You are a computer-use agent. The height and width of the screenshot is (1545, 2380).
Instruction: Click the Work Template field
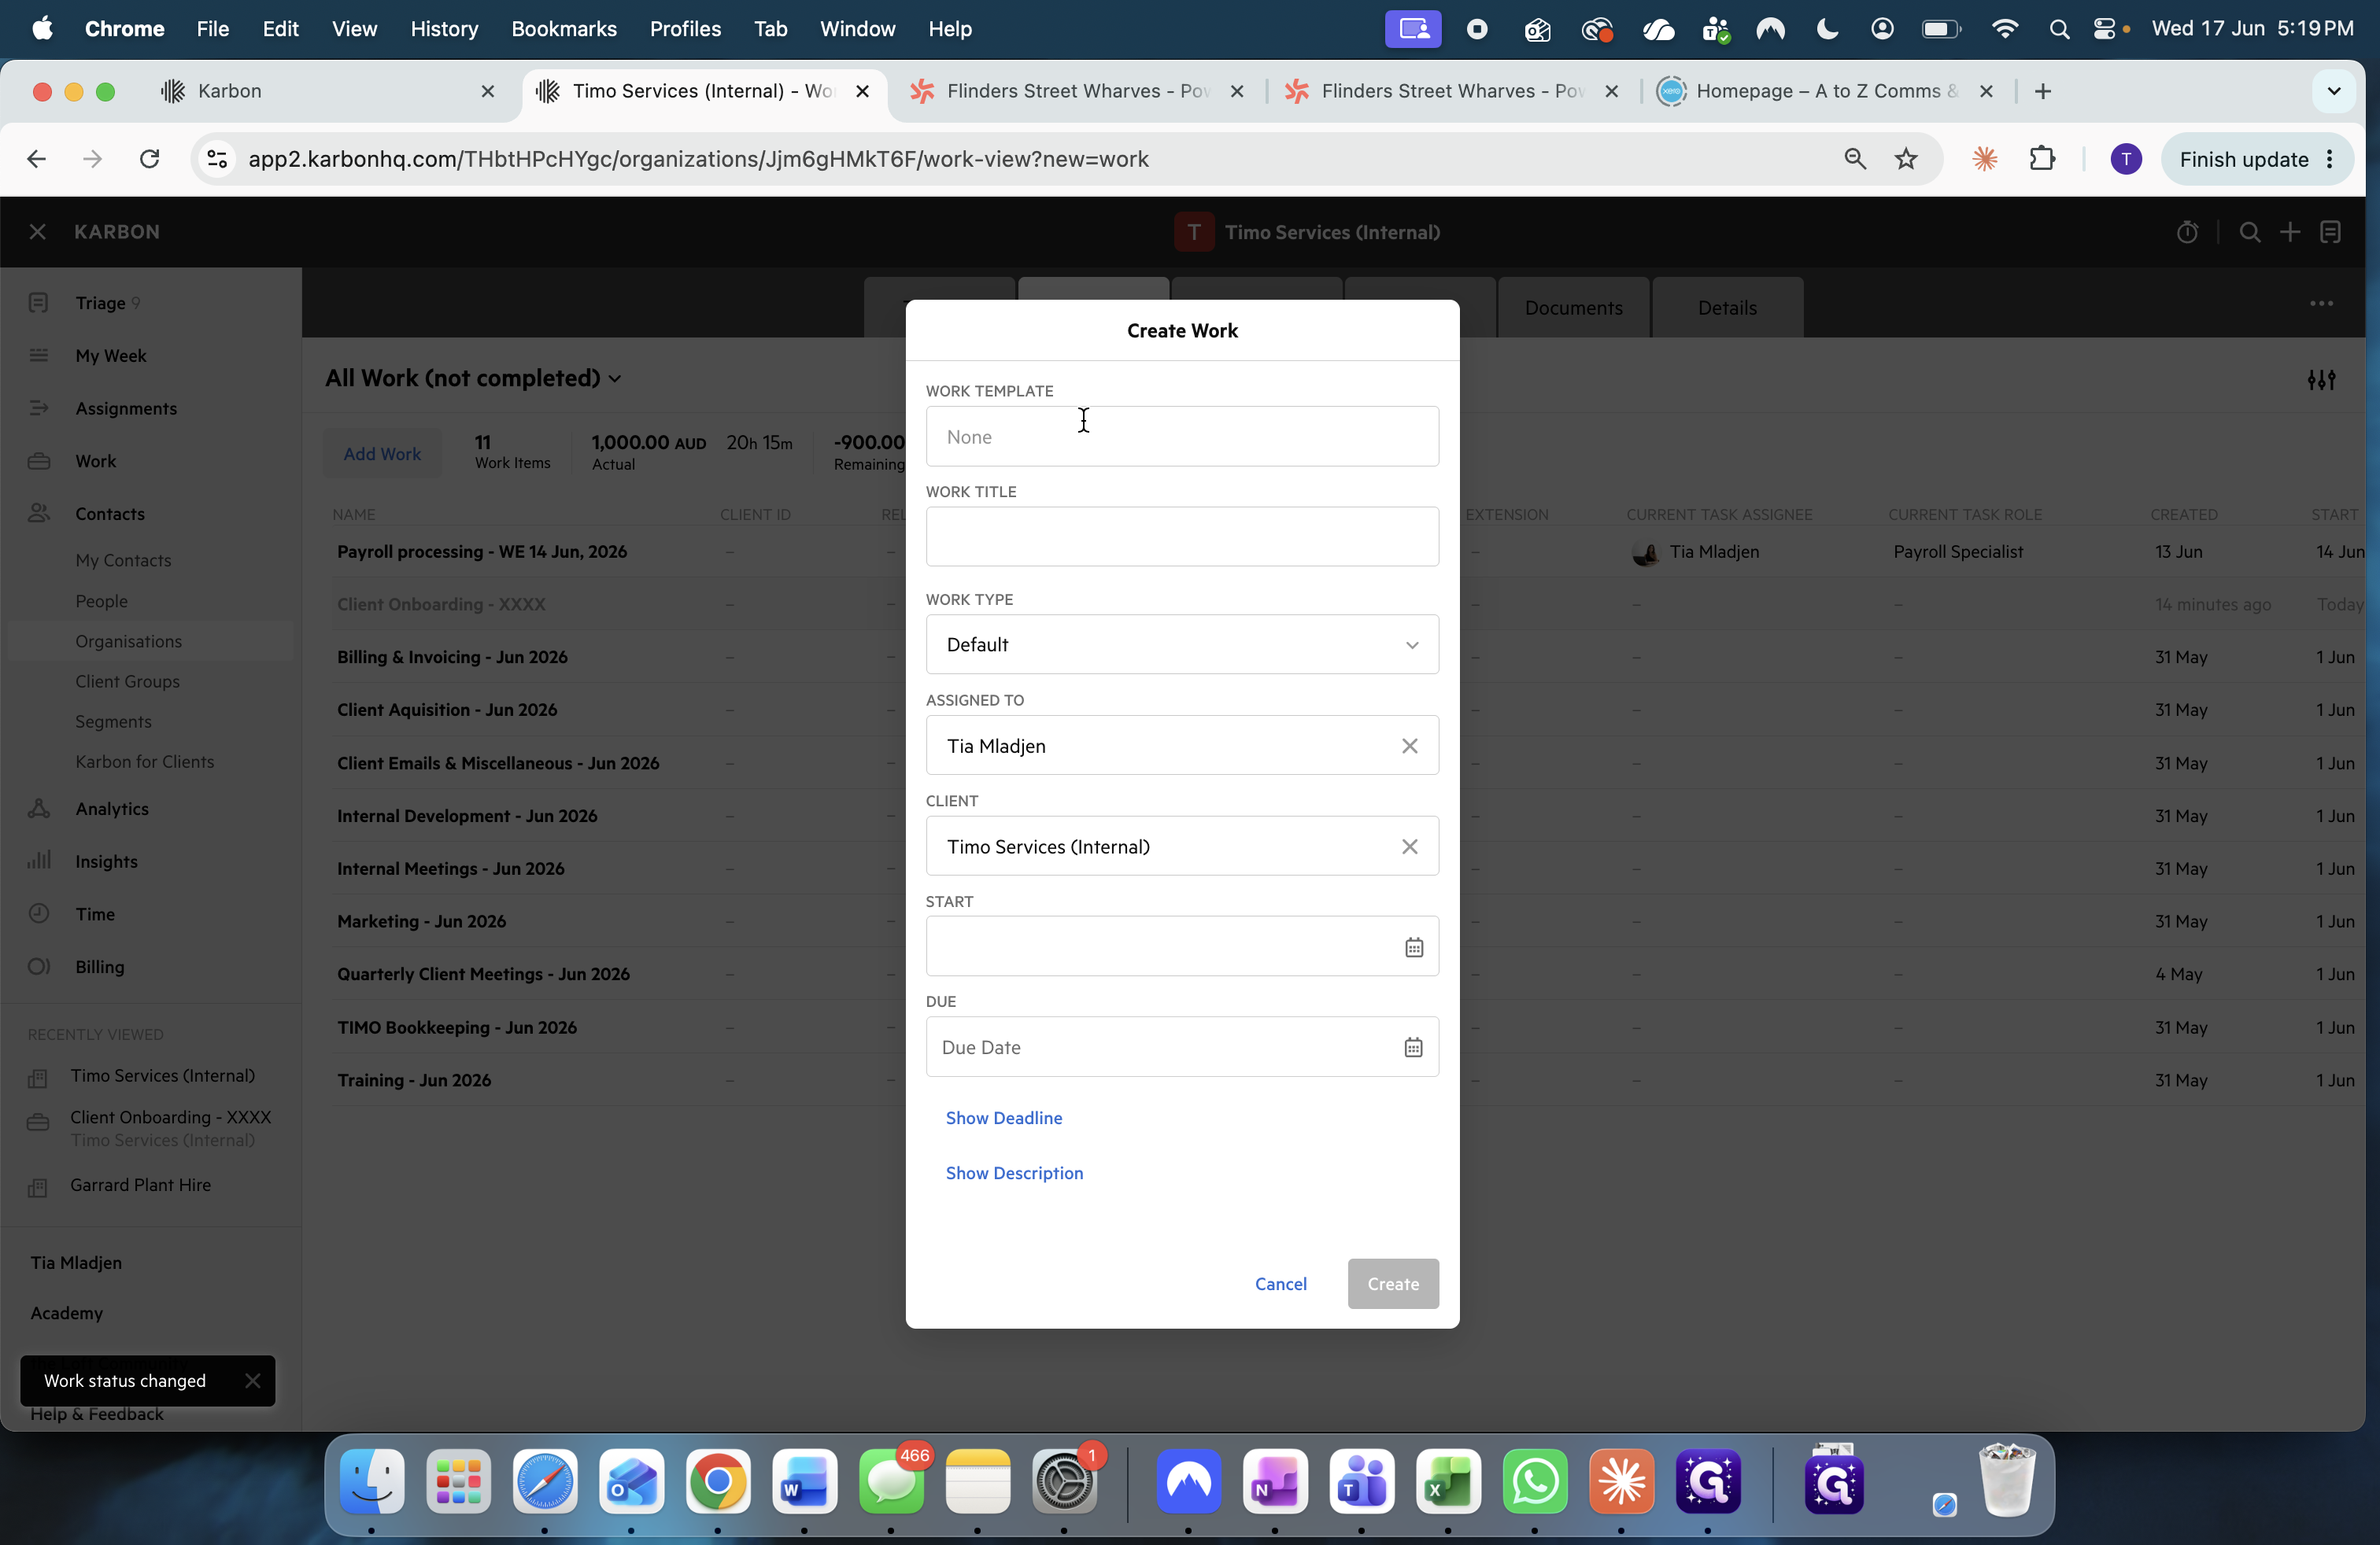pos(1182,436)
